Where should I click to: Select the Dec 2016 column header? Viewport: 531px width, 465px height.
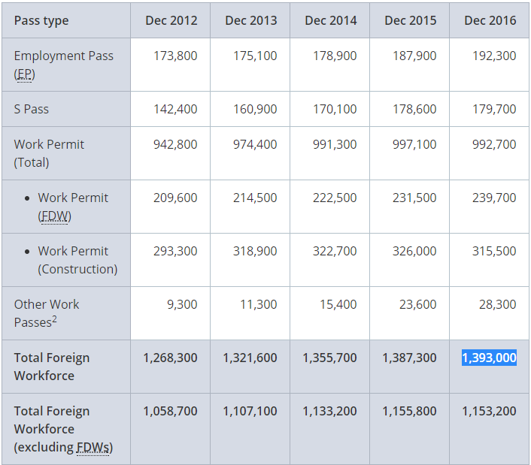click(490, 20)
